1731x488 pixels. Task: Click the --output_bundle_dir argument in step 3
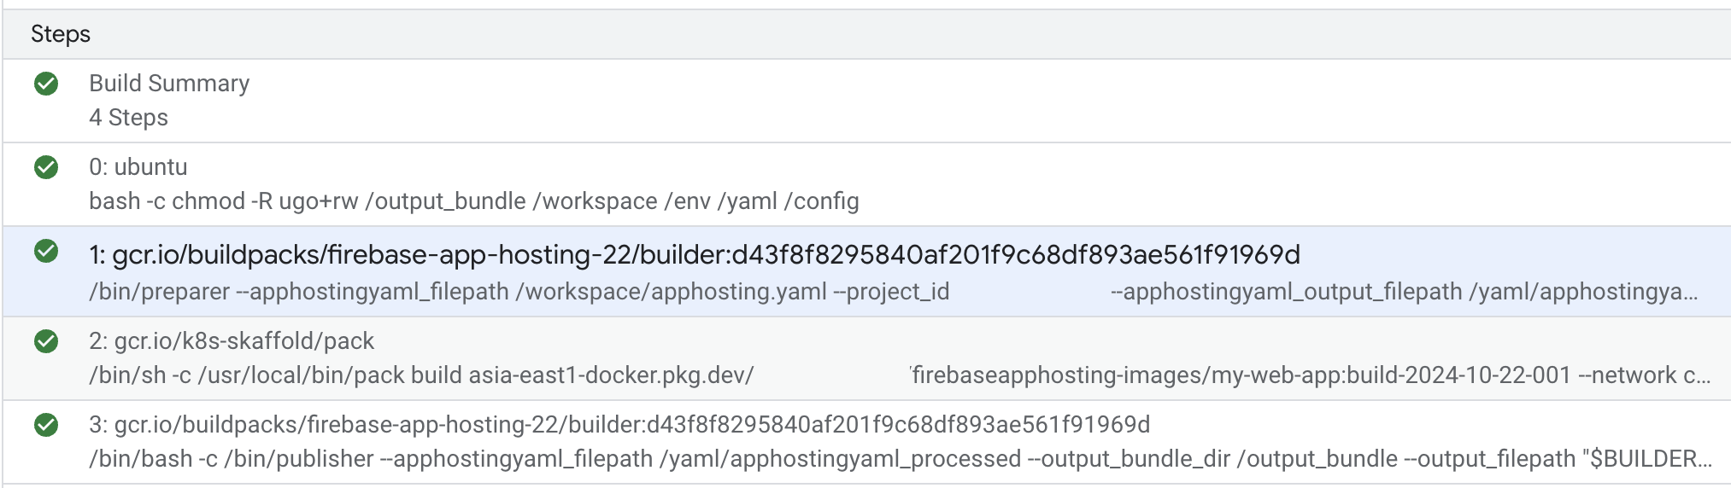(1130, 459)
